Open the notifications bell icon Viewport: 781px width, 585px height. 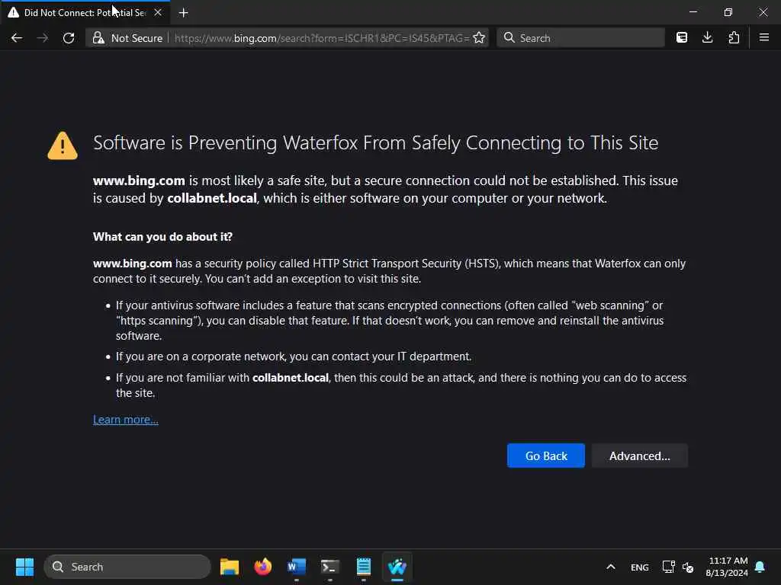760,567
